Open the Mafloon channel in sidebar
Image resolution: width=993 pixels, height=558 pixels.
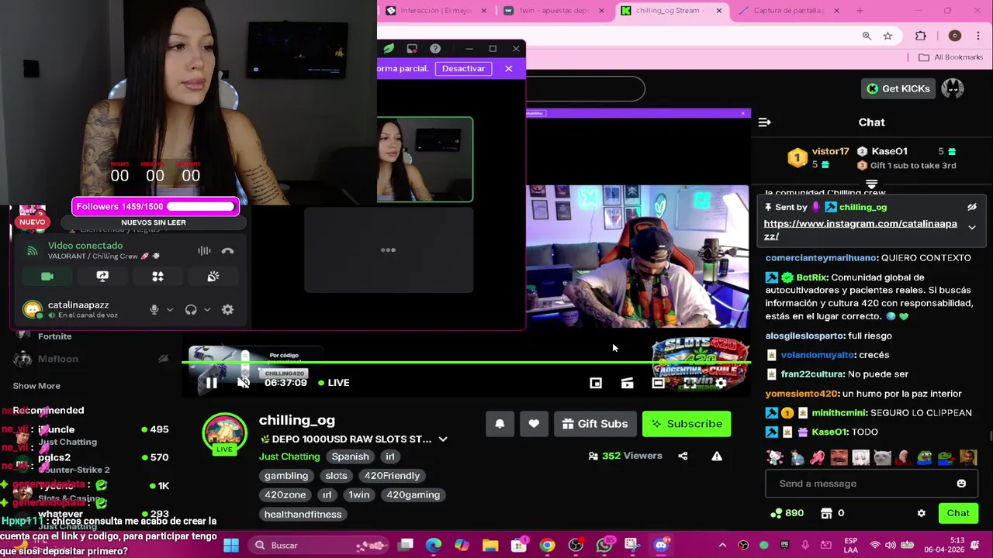tap(58, 359)
